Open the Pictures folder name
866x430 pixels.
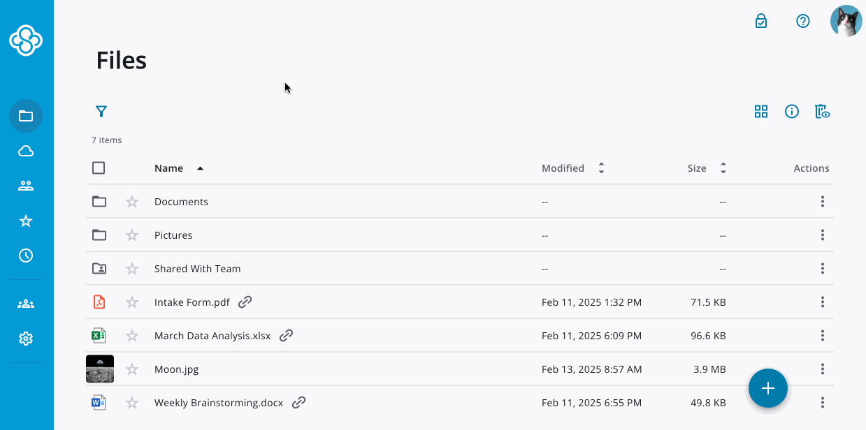click(173, 235)
